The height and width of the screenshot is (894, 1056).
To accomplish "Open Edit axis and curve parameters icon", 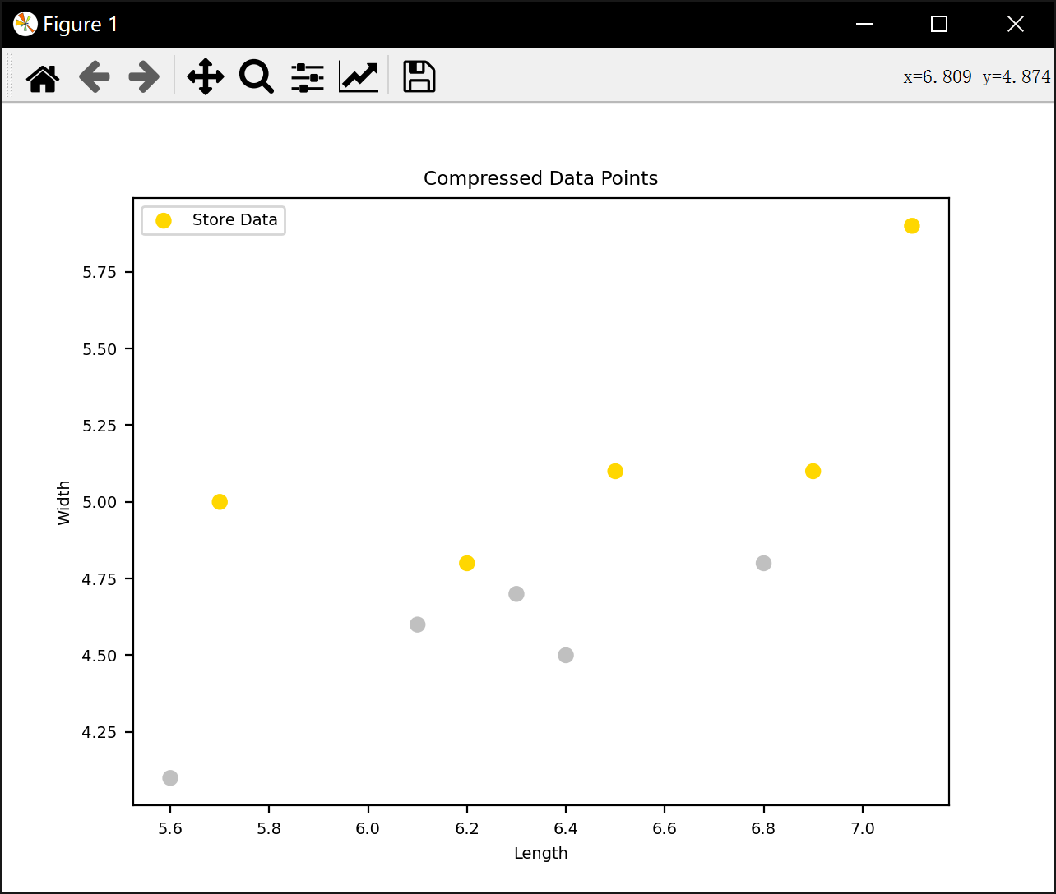I will [359, 77].
